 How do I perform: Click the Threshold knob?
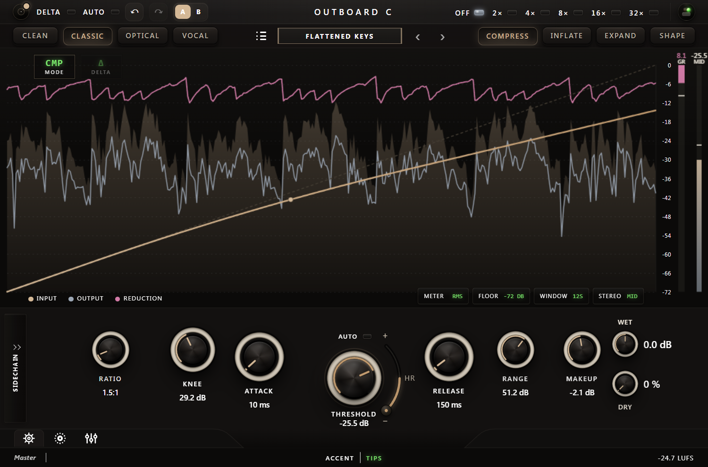pyautogui.click(x=354, y=378)
